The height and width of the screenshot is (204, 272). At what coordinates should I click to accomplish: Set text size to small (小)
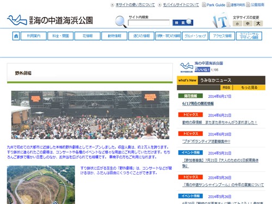pyautogui.click(x=237, y=23)
